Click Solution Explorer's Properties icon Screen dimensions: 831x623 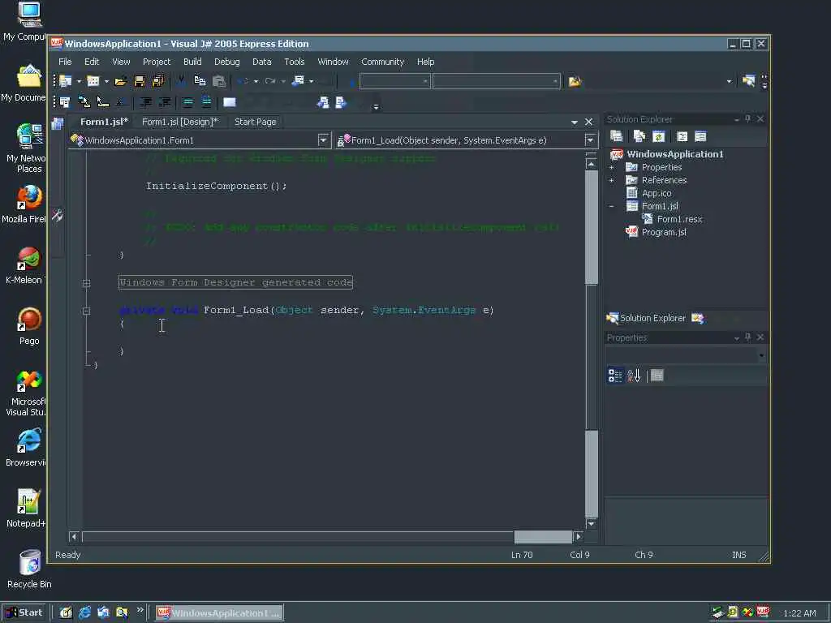click(x=617, y=136)
